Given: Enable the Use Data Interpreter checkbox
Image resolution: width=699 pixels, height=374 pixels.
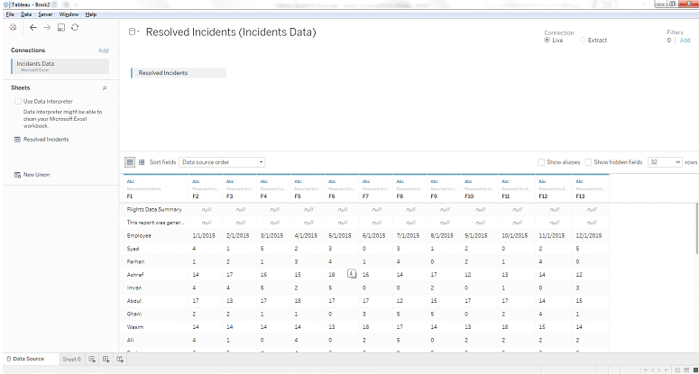Looking at the screenshot, I should (18, 102).
